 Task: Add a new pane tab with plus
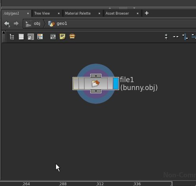[x=147, y=13]
